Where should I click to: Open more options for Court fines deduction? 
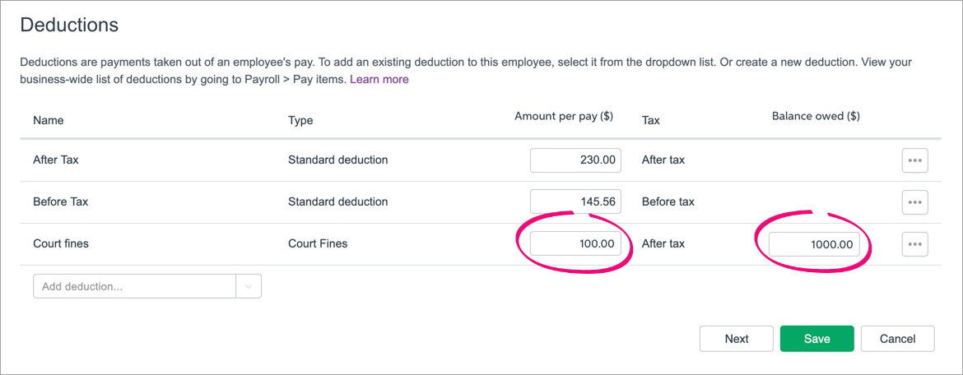(x=914, y=243)
